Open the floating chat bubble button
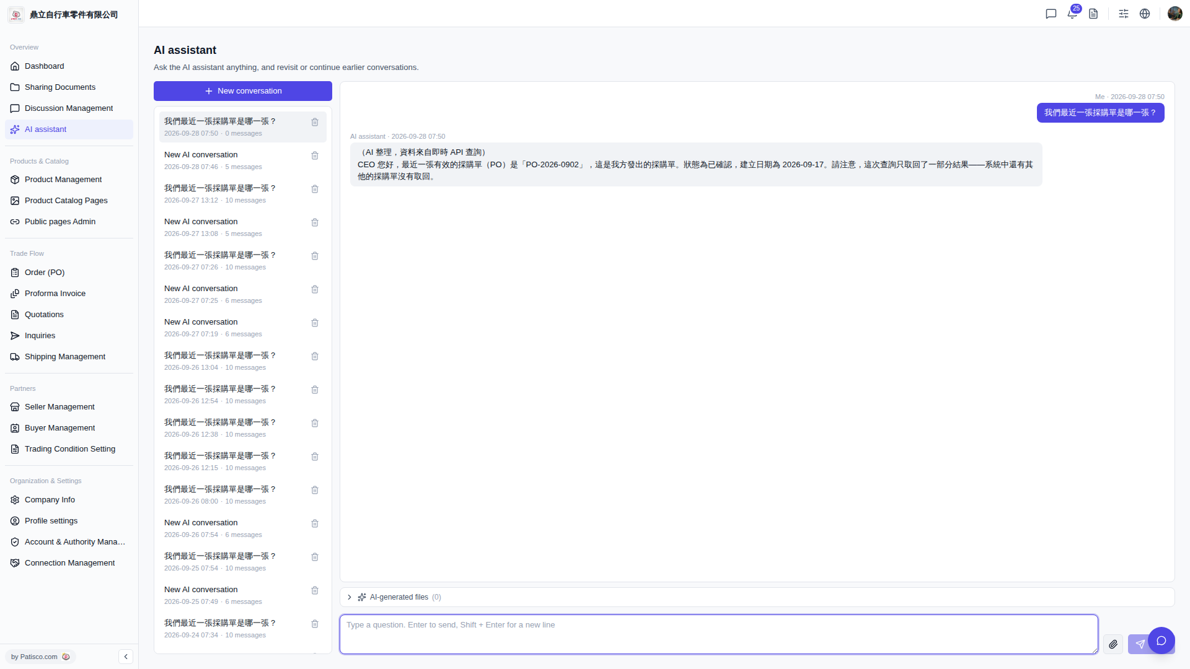Screen dimensions: 1190x669 click(x=1161, y=641)
